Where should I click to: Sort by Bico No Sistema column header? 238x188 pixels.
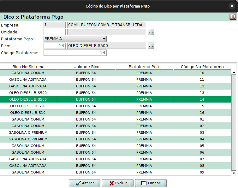point(28,67)
